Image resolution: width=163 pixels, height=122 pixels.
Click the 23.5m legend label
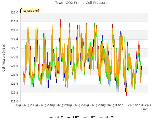point(109,117)
